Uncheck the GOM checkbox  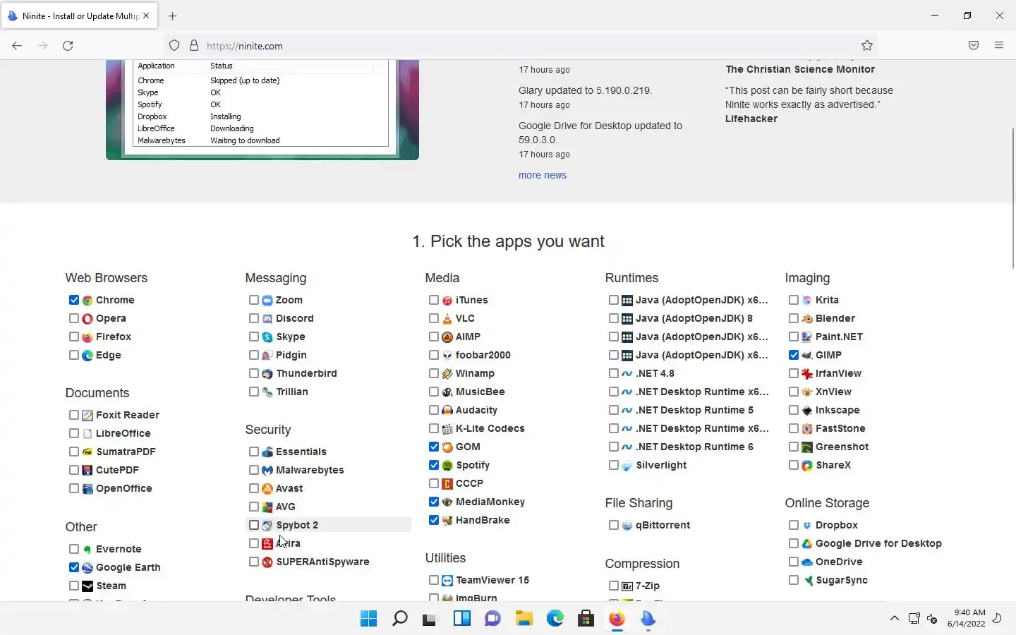[434, 447]
